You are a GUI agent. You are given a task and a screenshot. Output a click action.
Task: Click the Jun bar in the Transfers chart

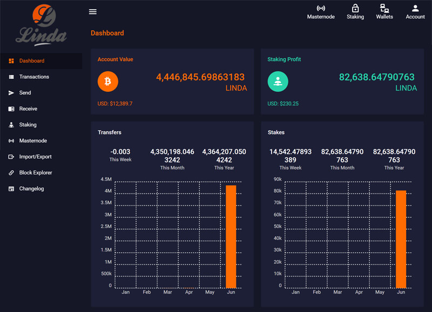(231, 235)
